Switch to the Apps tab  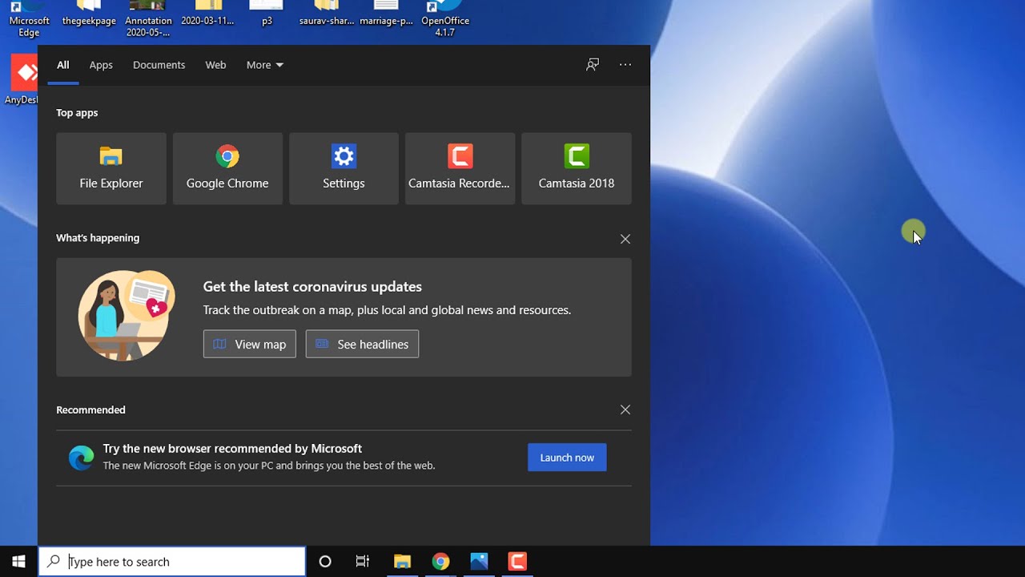[x=101, y=65]
